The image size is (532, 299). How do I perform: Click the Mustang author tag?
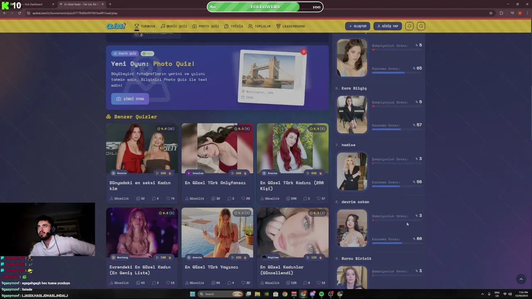point(119,257)
